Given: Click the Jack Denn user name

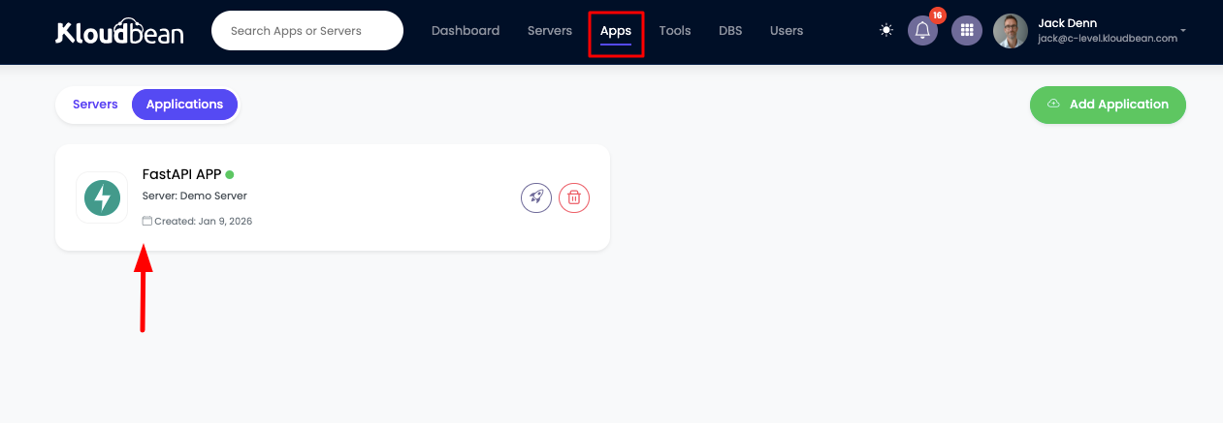Looking at the screenshot, I should [1067, 23].
